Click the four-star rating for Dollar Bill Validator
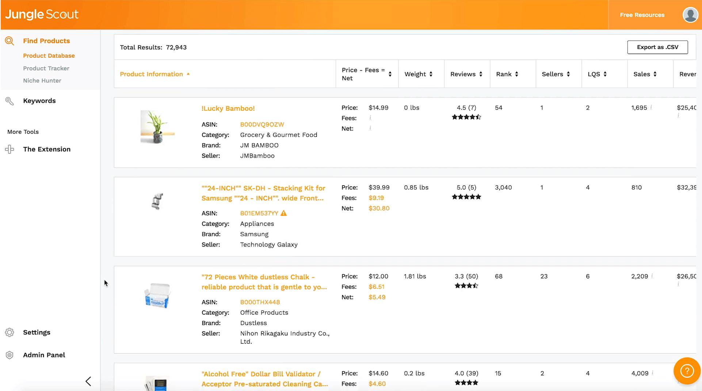The width and height of the screenshot is (702, 391). 466,383
